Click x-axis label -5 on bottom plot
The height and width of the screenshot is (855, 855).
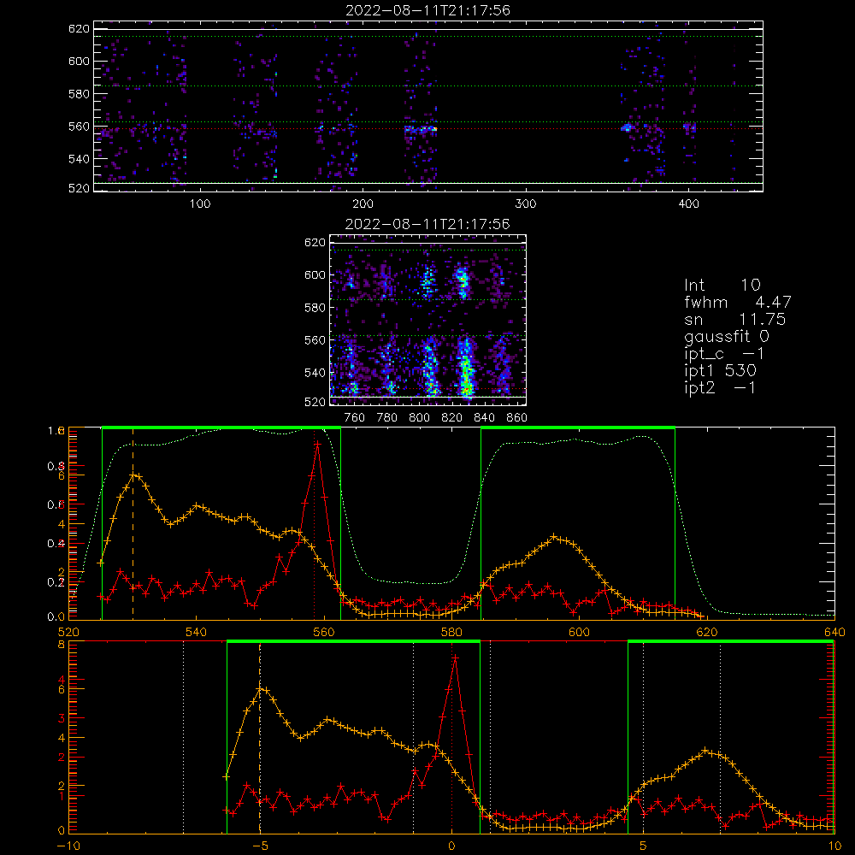(261, 846)
